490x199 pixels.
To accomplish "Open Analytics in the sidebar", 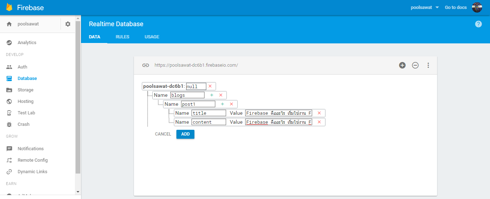I will [27, 43].
